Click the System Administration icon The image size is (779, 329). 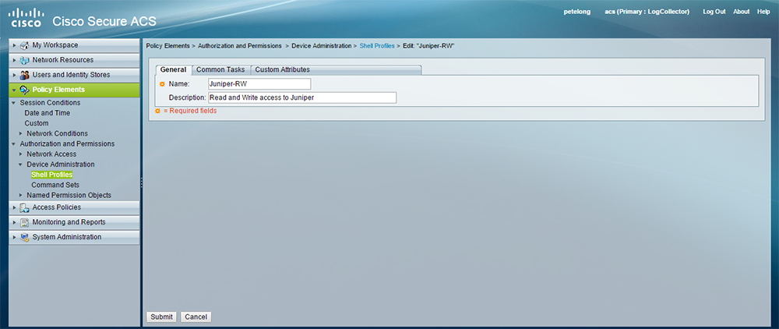[x=24, y=237]
